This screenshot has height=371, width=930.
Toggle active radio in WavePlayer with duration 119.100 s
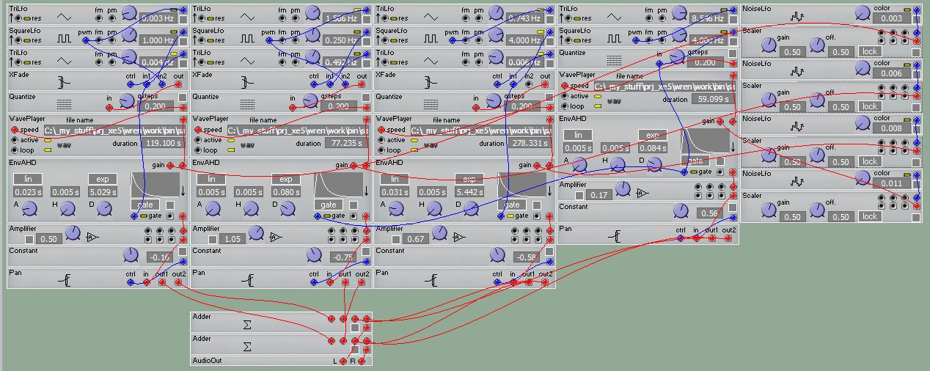(x=15, y=140)
